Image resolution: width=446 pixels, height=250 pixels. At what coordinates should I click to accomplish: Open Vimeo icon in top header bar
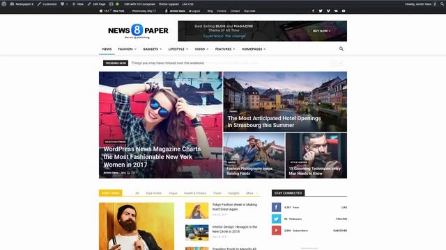click(x=328, y=11)
